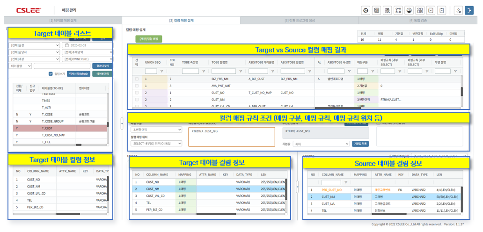The image size is (483, 232).
Task: Open the user account settings icon
Action: tap(459, 10)
